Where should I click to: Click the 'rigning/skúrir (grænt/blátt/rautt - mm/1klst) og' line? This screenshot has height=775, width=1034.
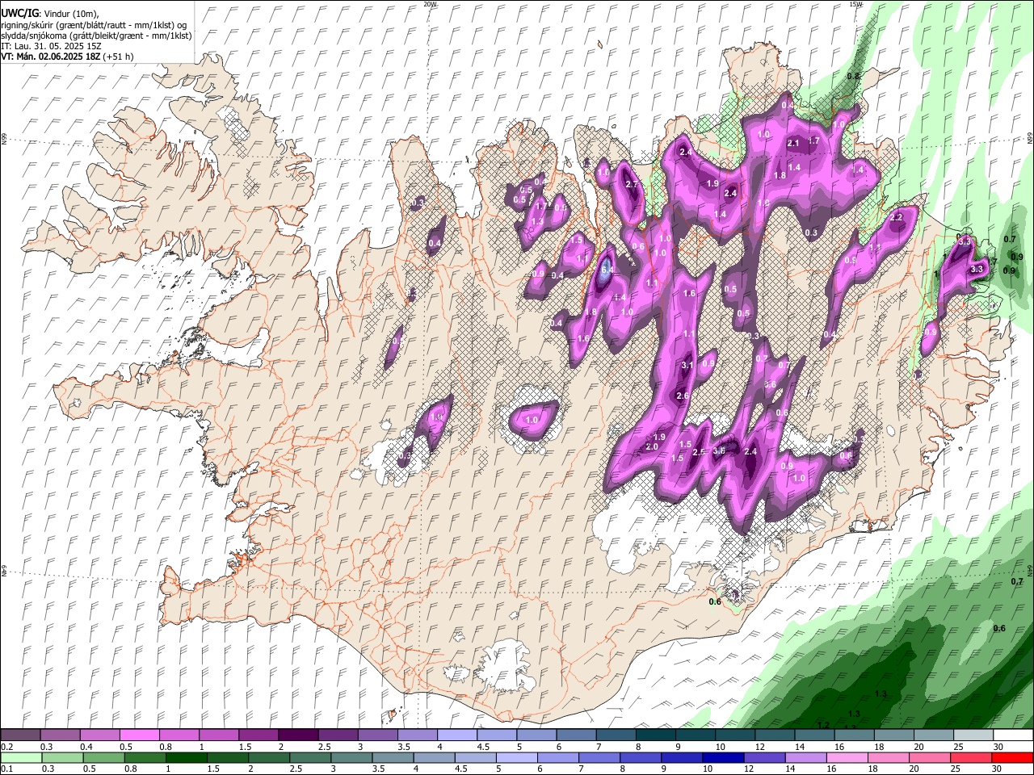click(x=94, y=24)
